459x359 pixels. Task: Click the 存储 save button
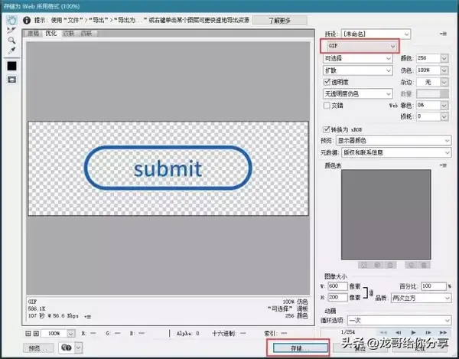click(x=299, y=347)
